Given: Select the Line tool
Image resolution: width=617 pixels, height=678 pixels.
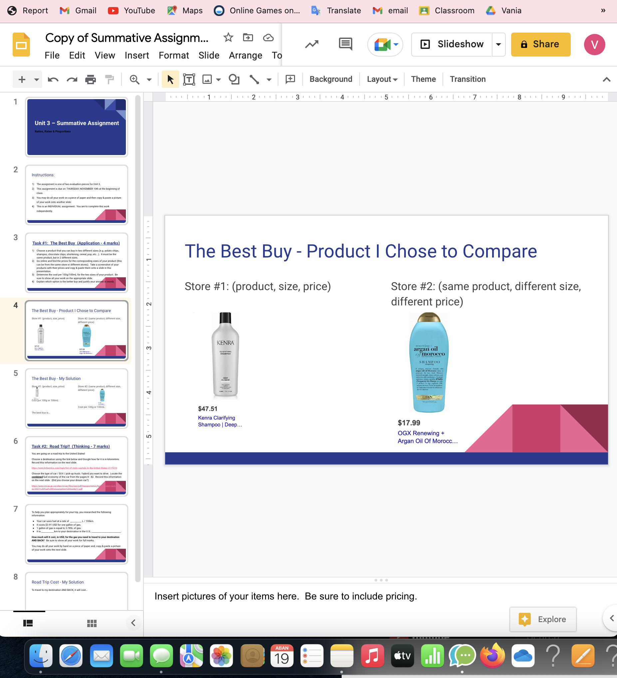Looking at the screenshot, I should pyautogui.click(x=254, y=80).
